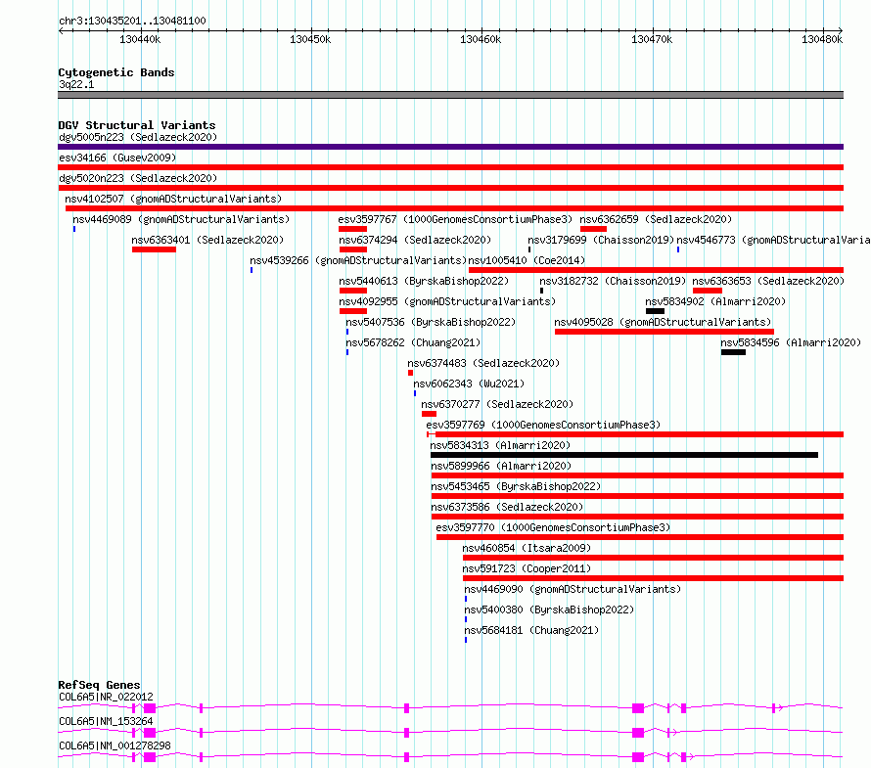Open nsv6374294 (Sedlazeck2020) label

pos(415,240)
